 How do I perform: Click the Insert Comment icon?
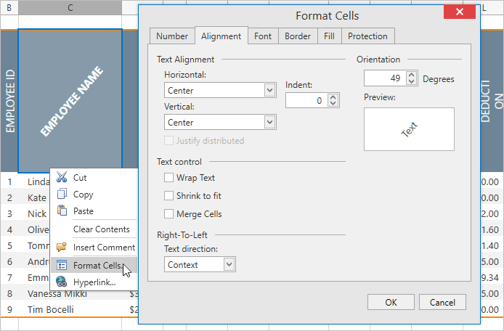62,247
